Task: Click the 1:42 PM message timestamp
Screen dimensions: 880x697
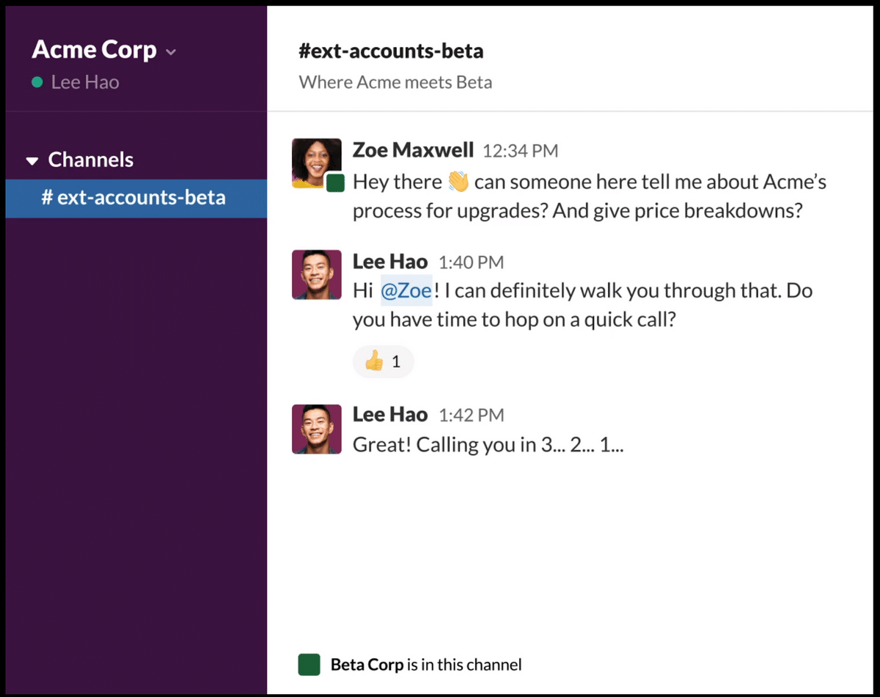Action: (471, 416)
